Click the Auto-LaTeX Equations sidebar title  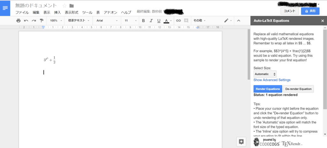[x=271, y=21]
